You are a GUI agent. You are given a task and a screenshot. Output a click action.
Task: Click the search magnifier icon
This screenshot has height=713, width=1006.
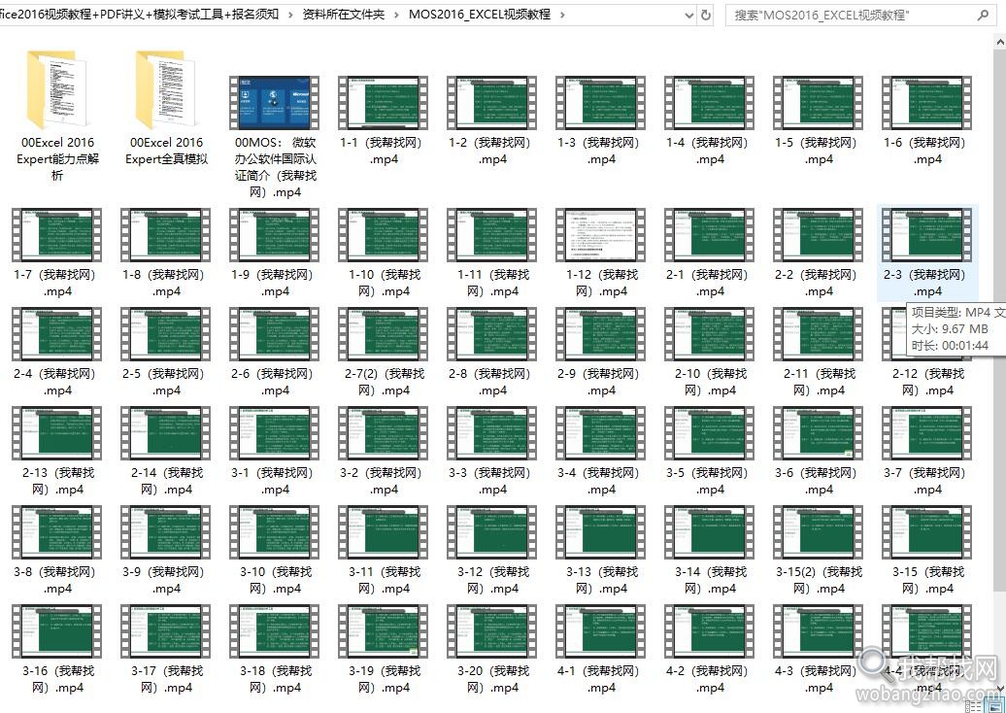point(983,15)
